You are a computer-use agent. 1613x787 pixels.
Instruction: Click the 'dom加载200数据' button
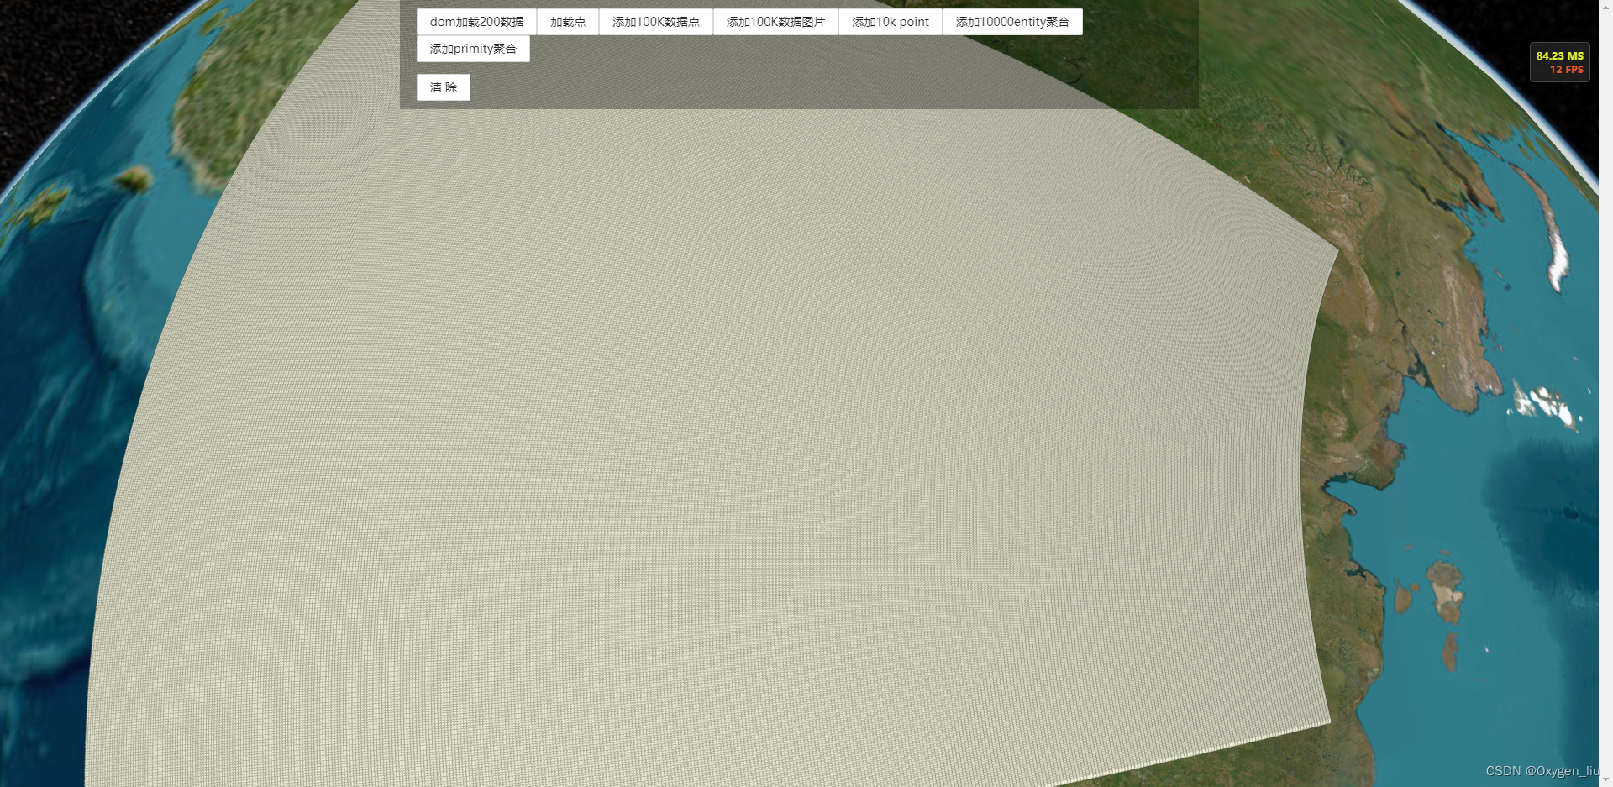point(476,22)
